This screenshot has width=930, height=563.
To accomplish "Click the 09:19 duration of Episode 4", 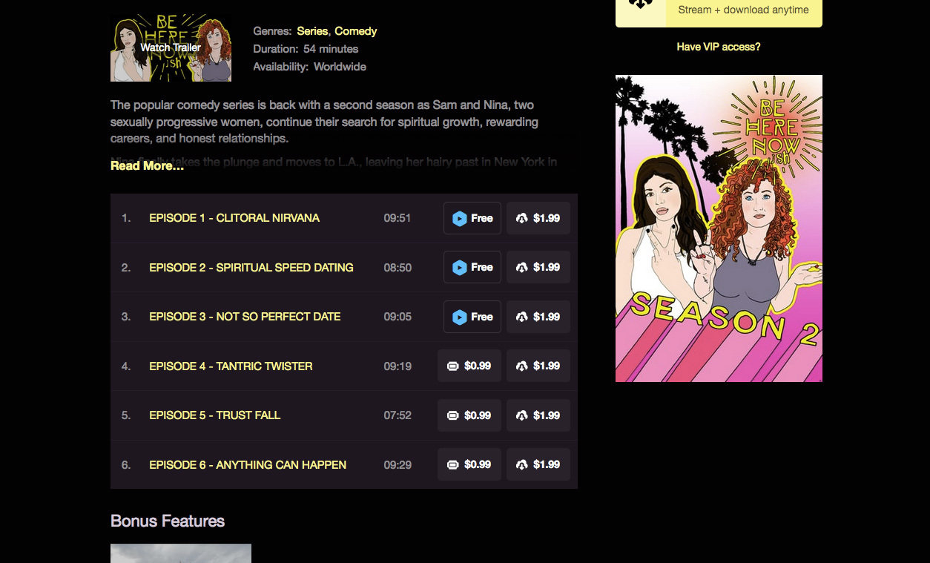I will point(398,366).
